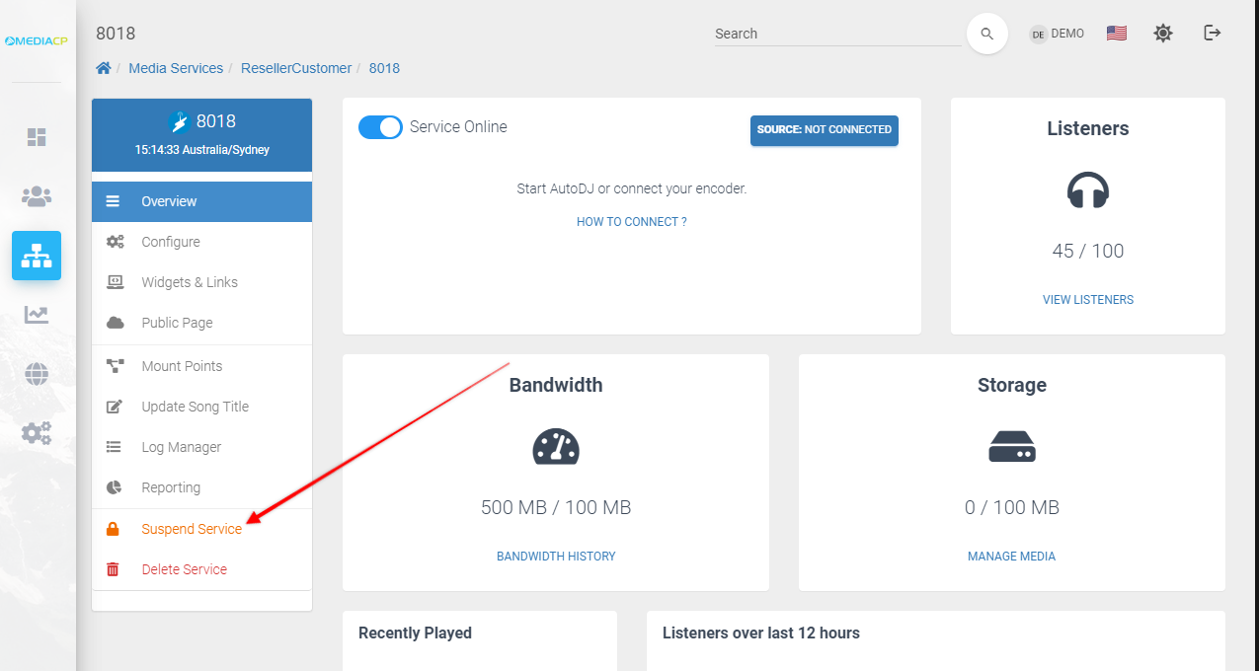Click the Recently Played heading
This screenshot has height=671, width=1259.
click(415, 633)
